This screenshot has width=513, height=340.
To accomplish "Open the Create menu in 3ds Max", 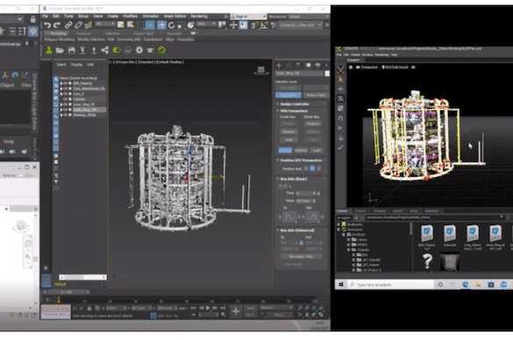I will point(112,16).
